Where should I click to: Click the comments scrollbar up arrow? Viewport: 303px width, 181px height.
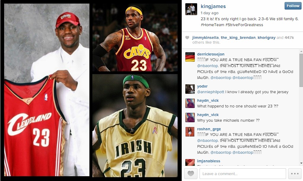point(301,51)
